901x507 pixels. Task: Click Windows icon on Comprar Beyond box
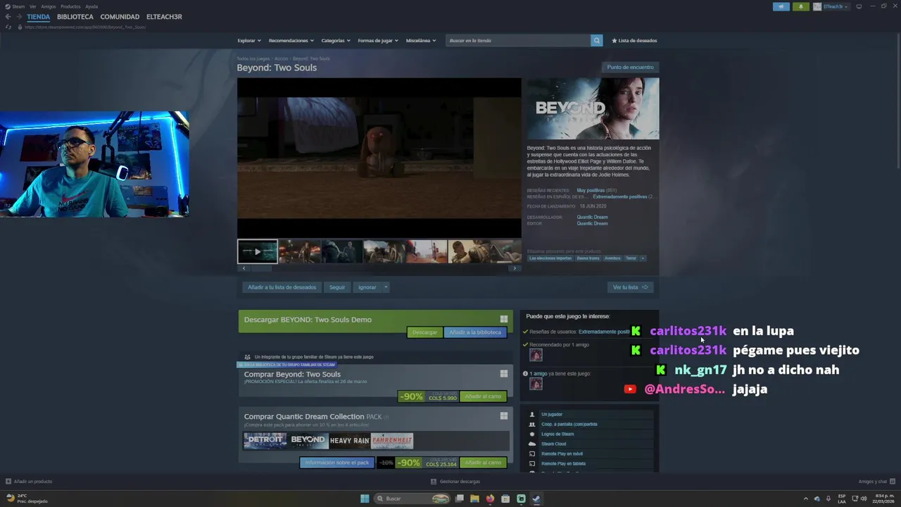click(504, 374)
